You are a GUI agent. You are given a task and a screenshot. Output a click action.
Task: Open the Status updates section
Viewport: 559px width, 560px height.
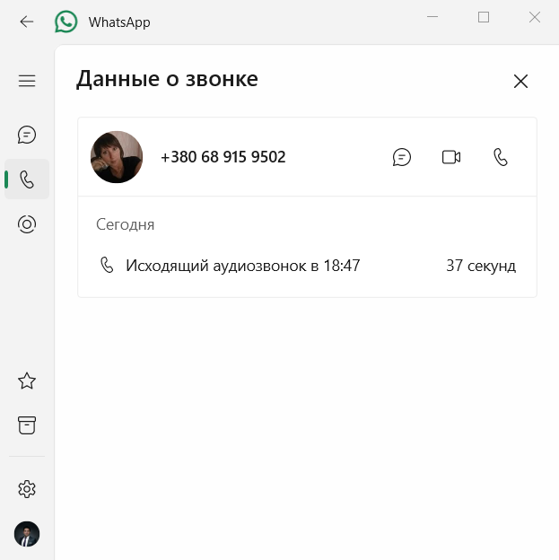pos(27,224)
